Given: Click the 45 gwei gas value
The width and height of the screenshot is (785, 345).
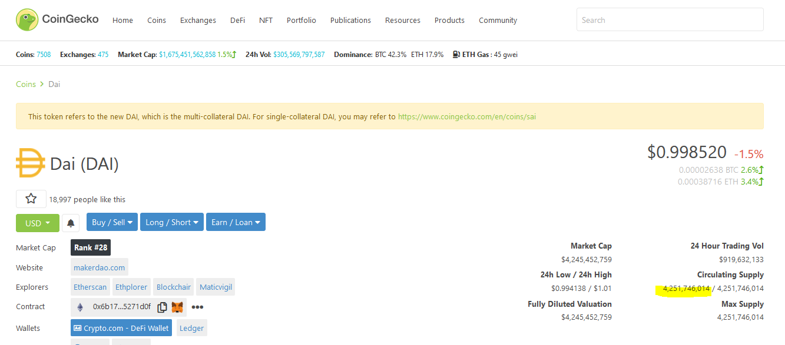Looking at the screenshot, I should pos(506,55).
